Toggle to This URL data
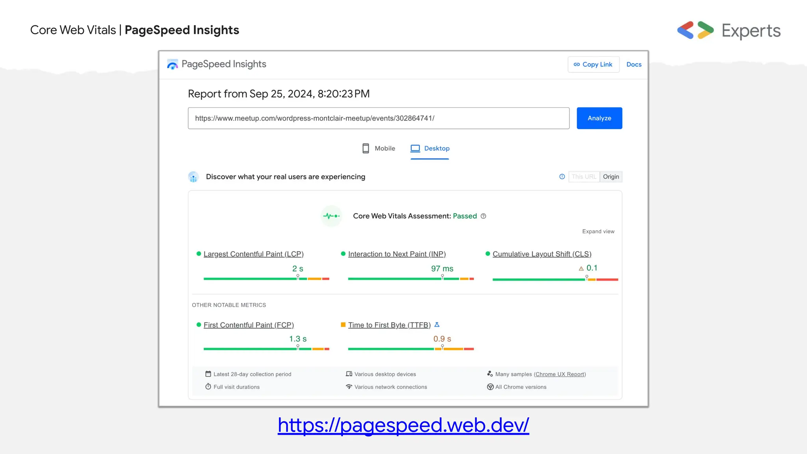Image resolution: width=807 pixels, height=454 pixels. point(584,177)
